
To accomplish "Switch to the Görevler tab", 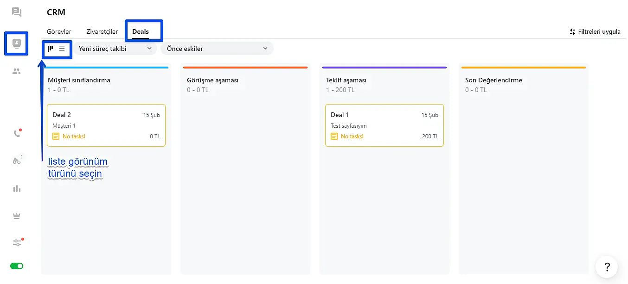I will pyautogui.click(x=59, y=32).
